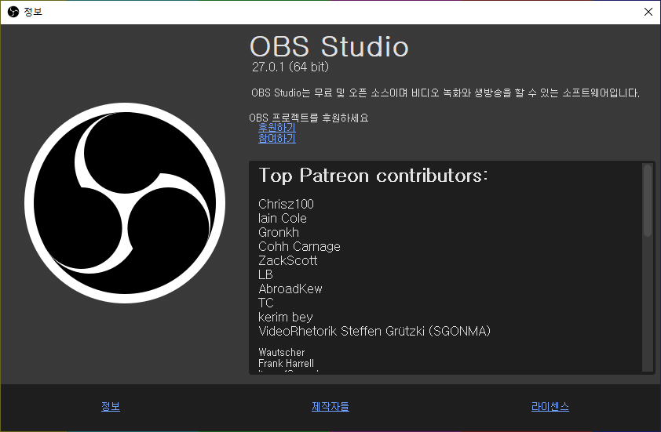The height and width of the screenshot is (432, 661).
Task: Click contributor name kerim bey
Action: coord(286,317)
